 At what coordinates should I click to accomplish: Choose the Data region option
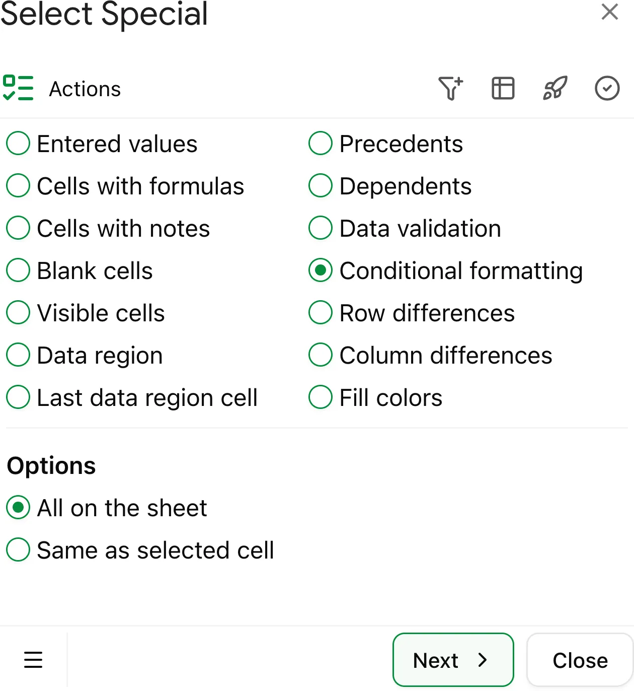click(x=18, y=355)
